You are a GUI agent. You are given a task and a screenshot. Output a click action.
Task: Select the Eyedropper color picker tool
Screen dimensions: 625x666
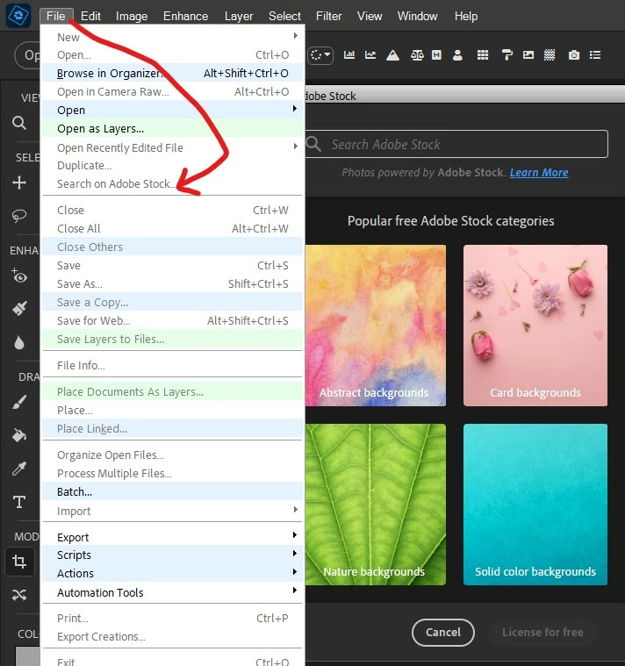coord(19,469)
